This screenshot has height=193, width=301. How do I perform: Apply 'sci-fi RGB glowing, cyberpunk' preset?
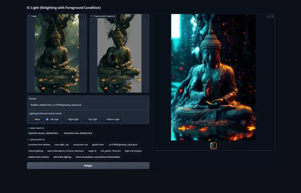(123, 145)
